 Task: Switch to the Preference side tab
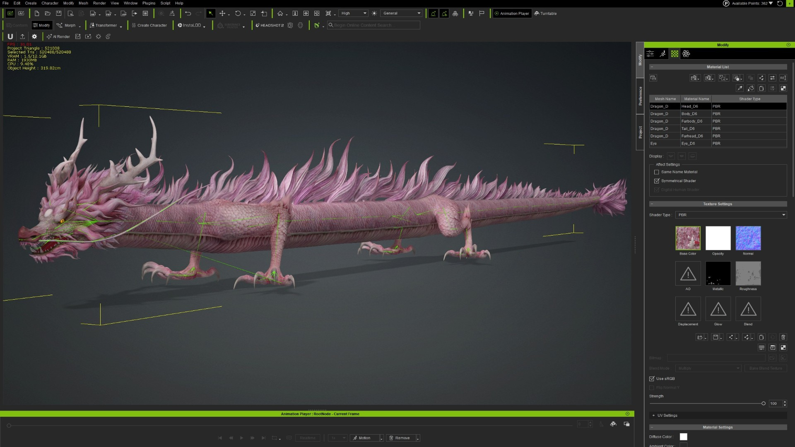640,96
